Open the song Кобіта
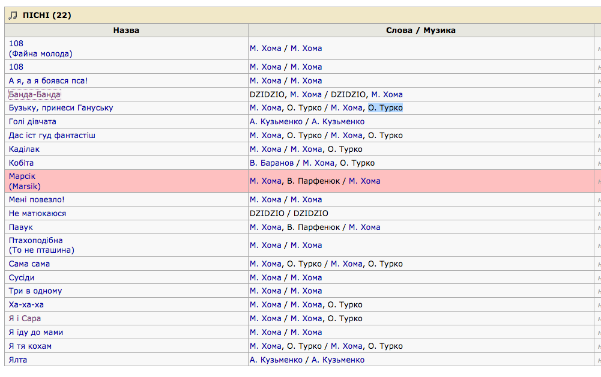The height and width of the screenshot is (377, 601). coord(21,163)
